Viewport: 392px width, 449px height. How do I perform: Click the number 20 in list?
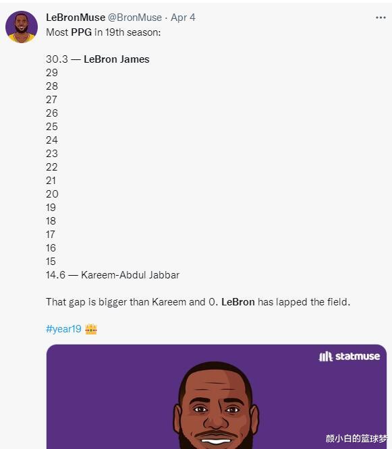click(x=52, y=194)
